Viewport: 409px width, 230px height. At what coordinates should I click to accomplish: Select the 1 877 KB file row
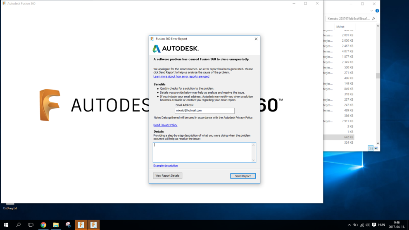tap(339, 57)
